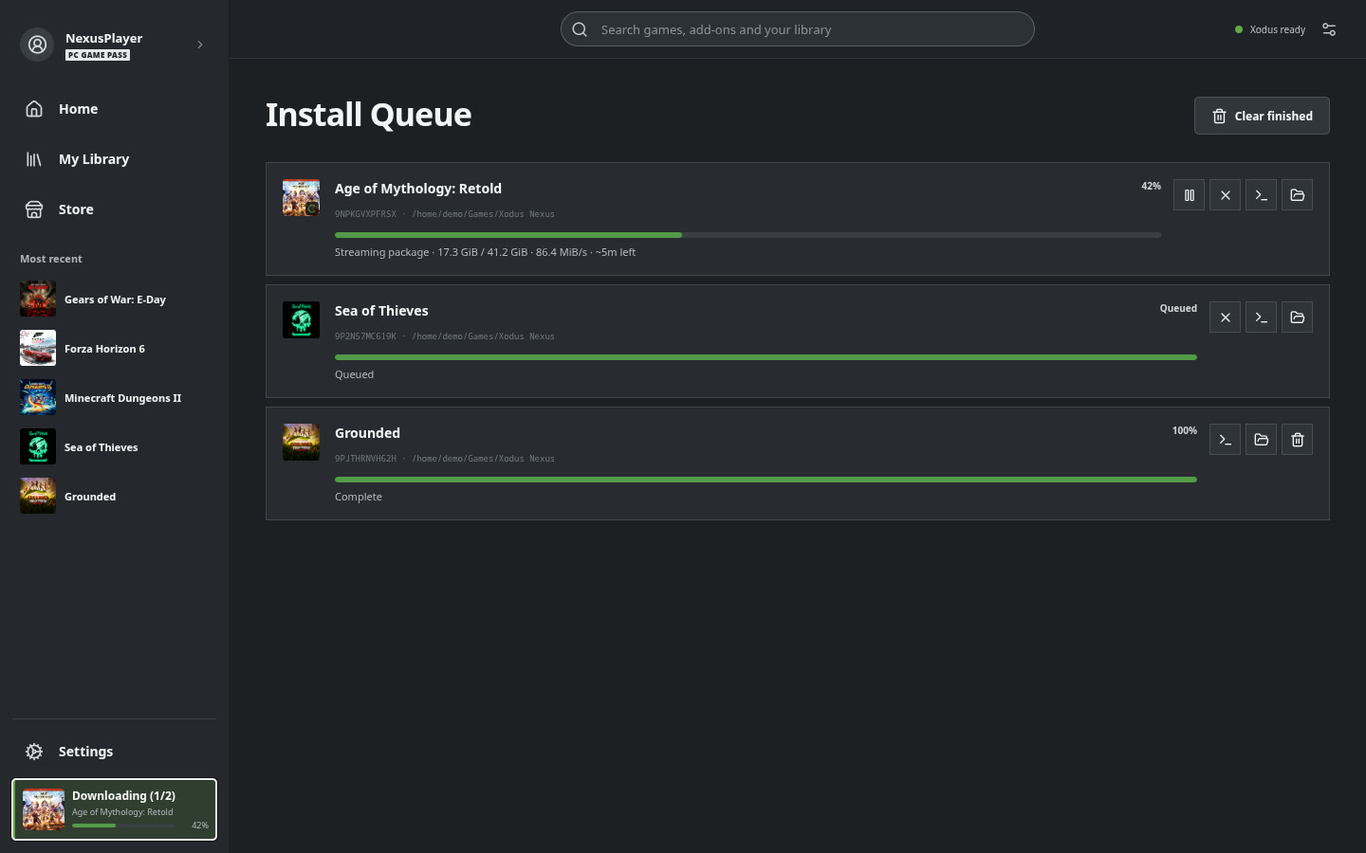This screenshot has height=853, width=1366.
Task: Open Settings in the sidebar
Action: 114,752
